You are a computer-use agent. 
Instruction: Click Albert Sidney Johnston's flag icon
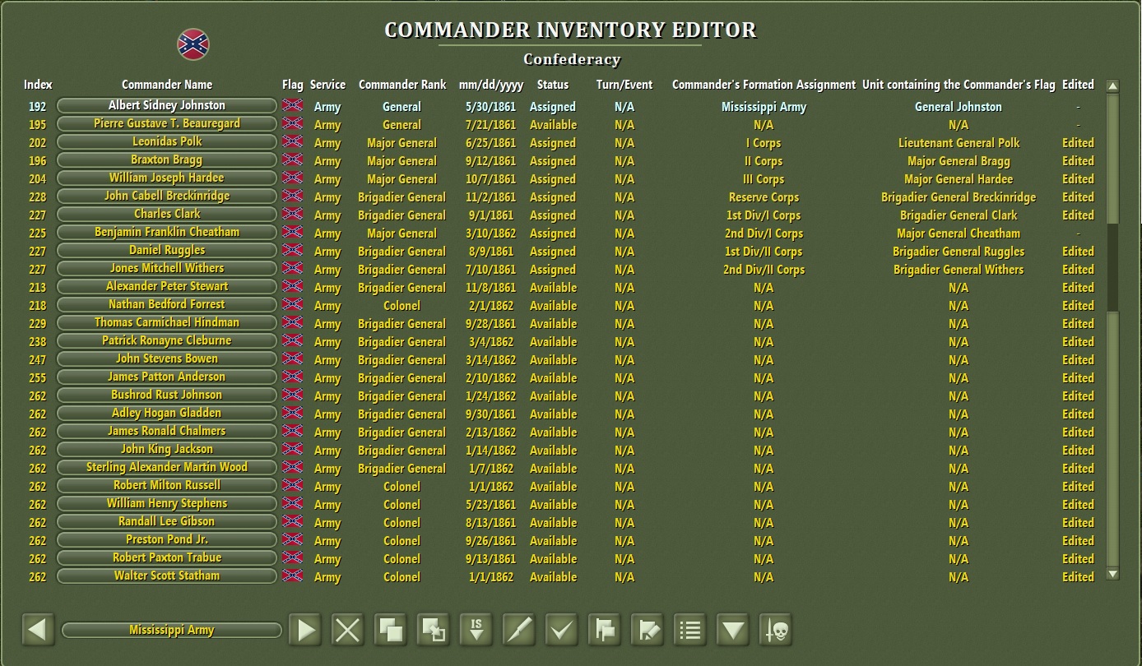coord(292,105)
